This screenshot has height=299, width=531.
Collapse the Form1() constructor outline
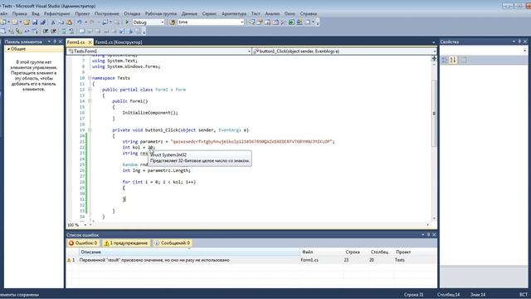coord(90,101)
